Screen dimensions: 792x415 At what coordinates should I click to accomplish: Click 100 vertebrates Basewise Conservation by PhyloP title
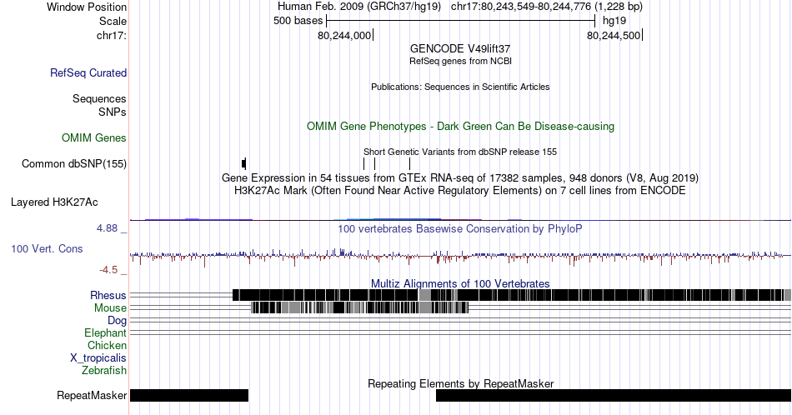click(460, 228)
